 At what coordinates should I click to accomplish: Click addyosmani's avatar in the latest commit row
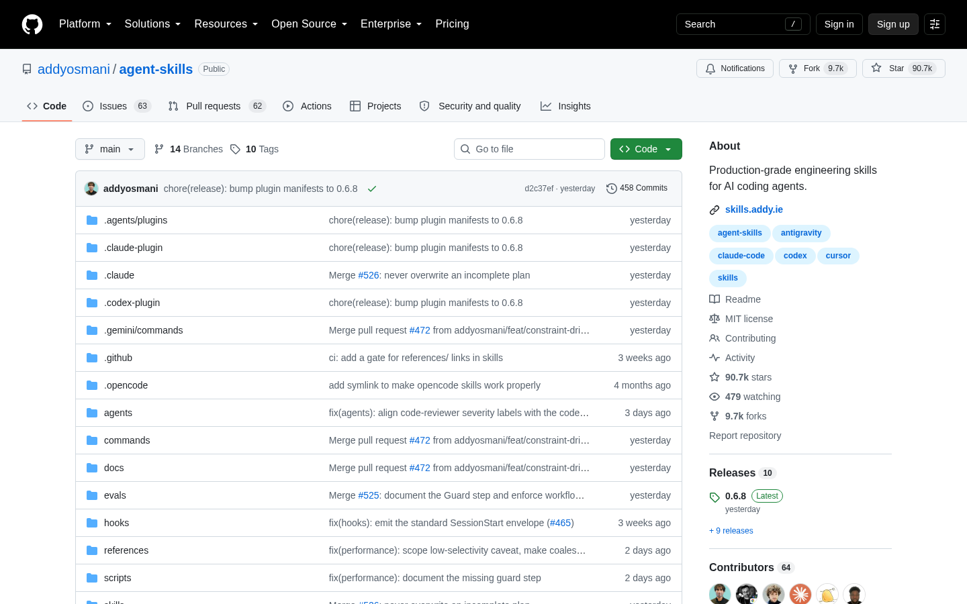91,189
